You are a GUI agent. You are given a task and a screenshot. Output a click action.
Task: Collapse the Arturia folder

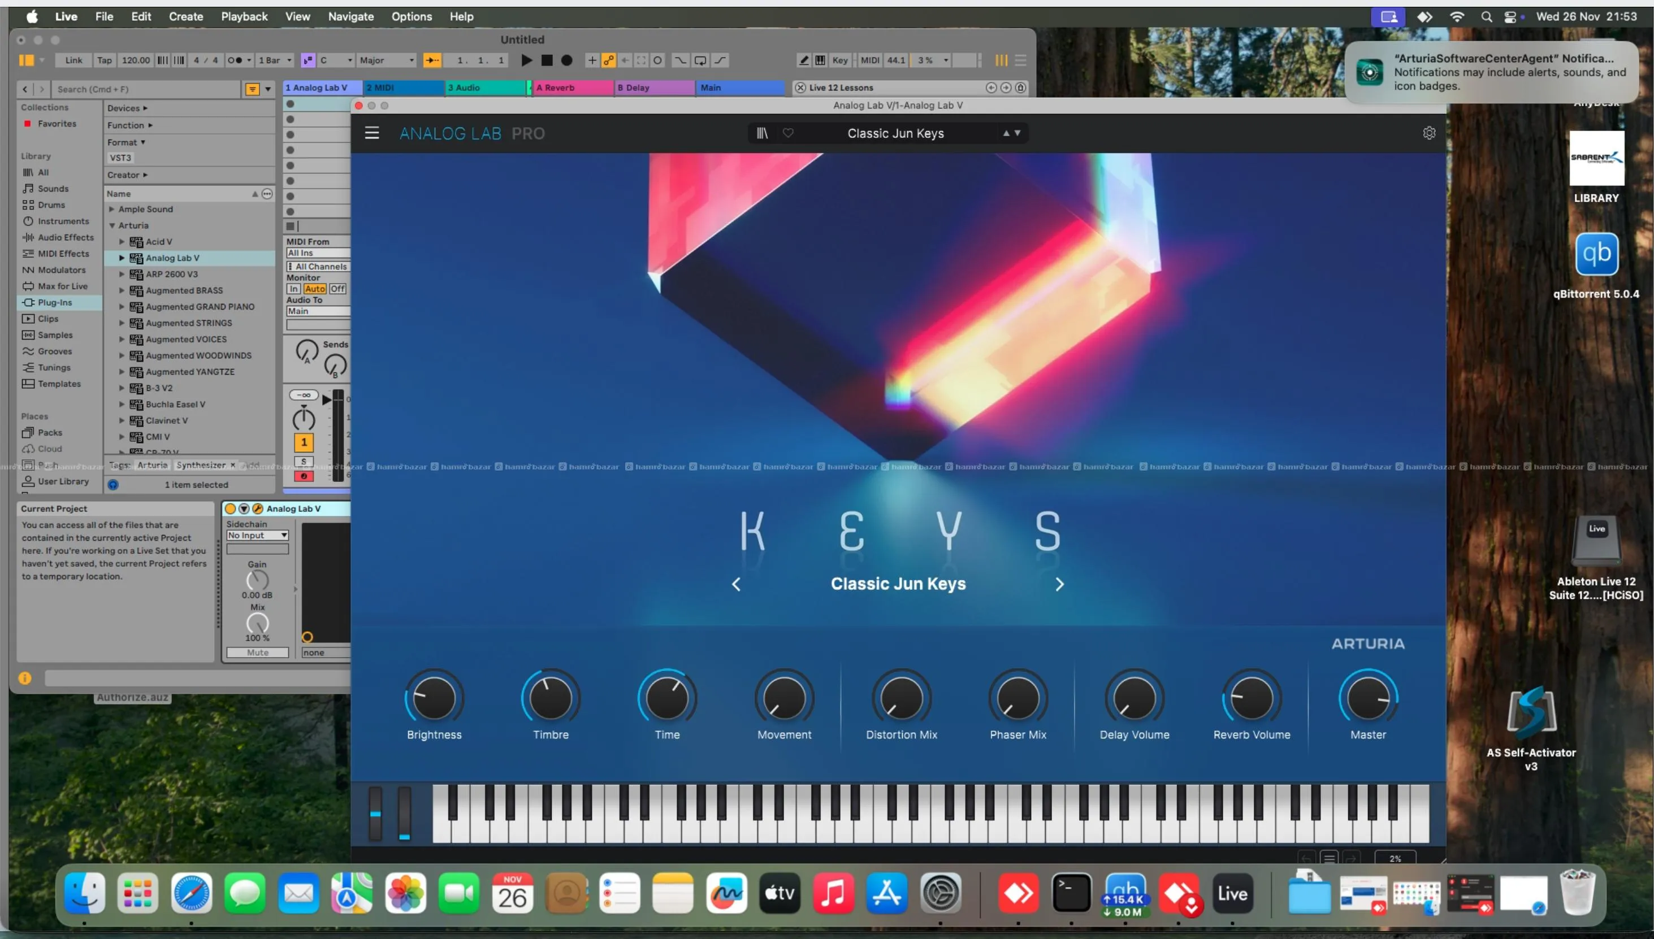[x=111, y=225]
